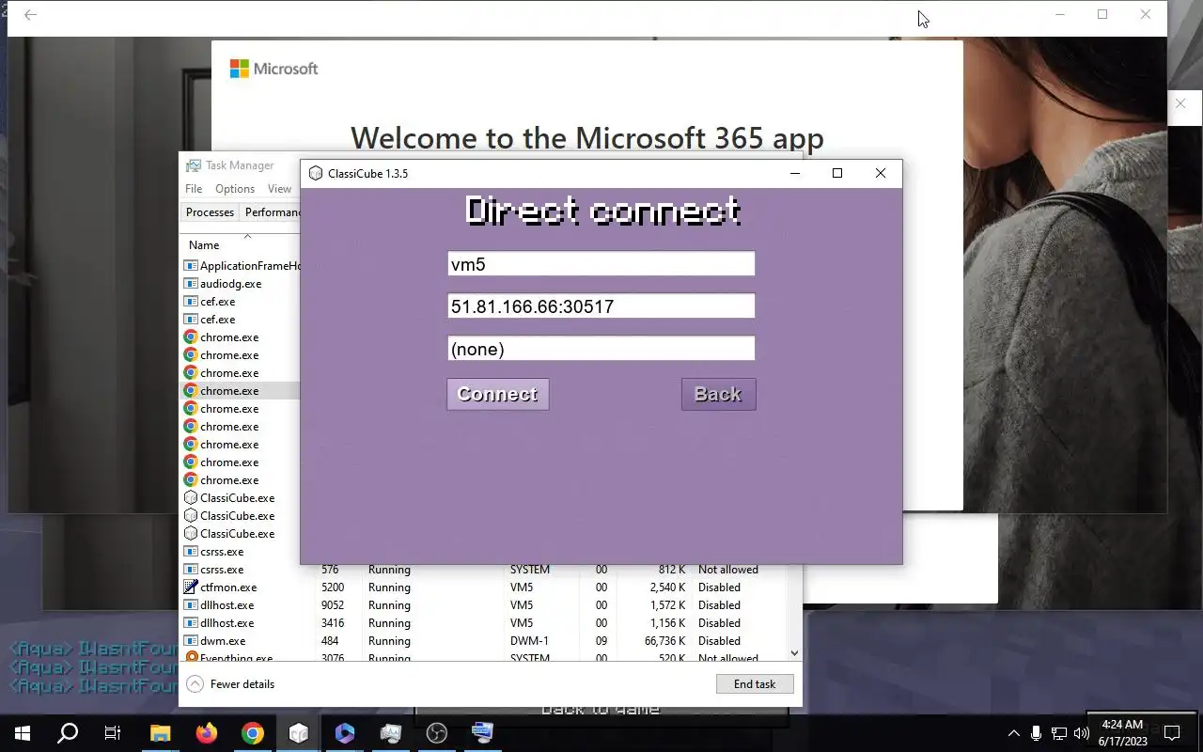Image resolution: width=1203 pixels, height=752 pixels.
Task: Open Firefox from the taskbar
Action: tap(207, 733)
